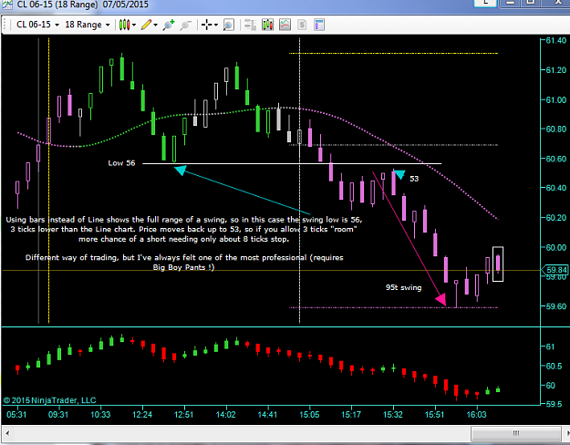Image resolution: width=570 pixels, height=445 pixels.
Task: Activate the cross hair pointer tool
Action: (206, 25)
